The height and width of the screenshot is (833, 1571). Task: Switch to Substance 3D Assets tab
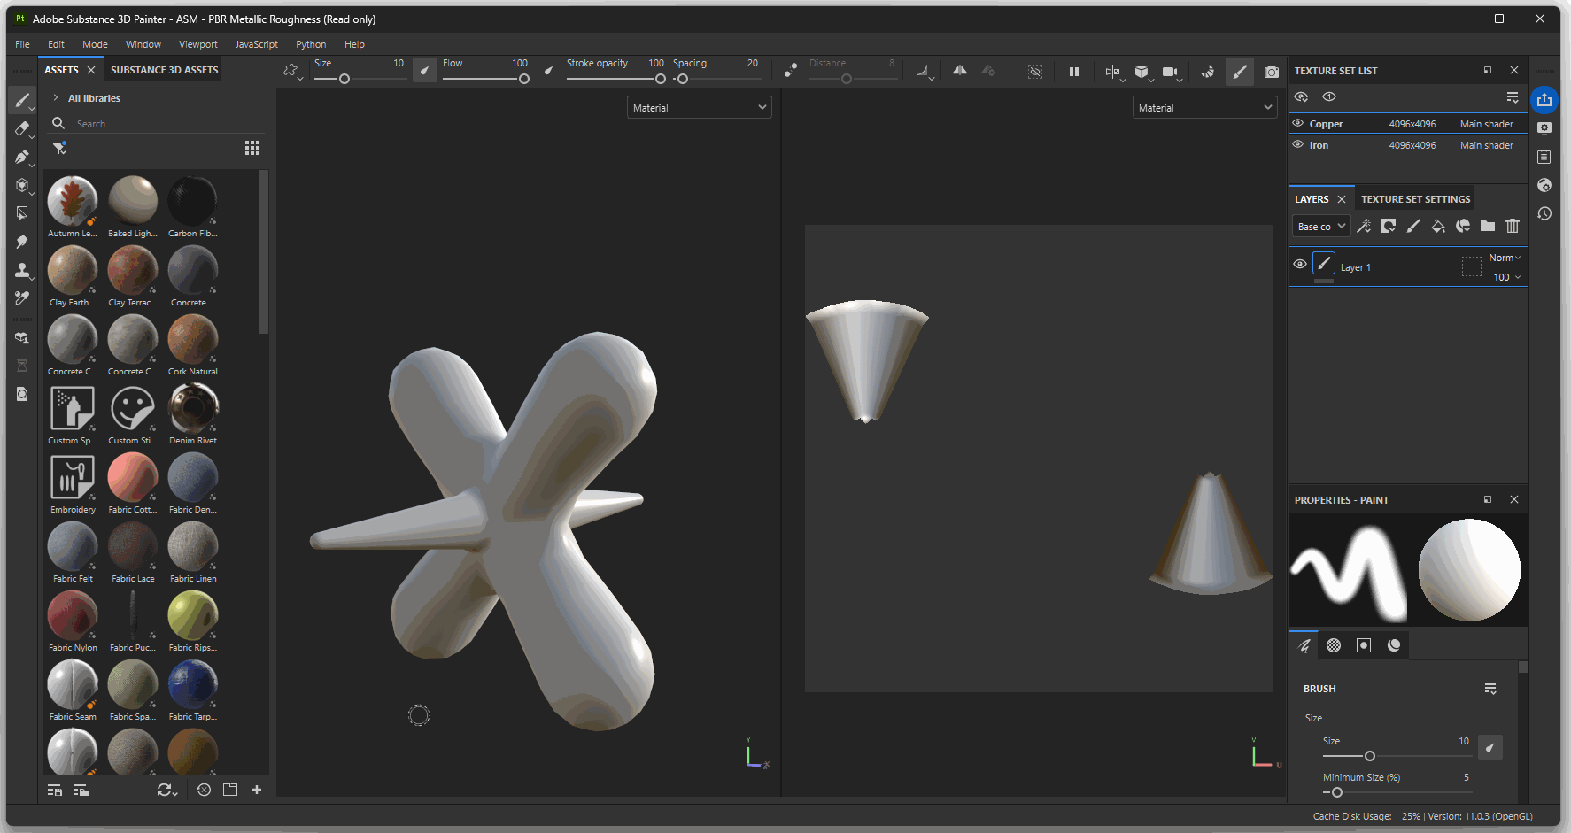click(x=164, y=70)
